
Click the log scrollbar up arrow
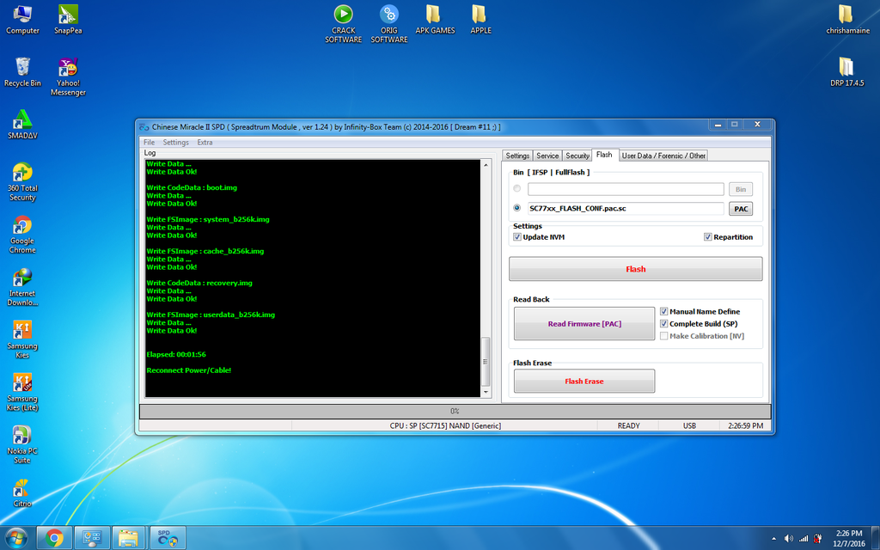point(486,165)
